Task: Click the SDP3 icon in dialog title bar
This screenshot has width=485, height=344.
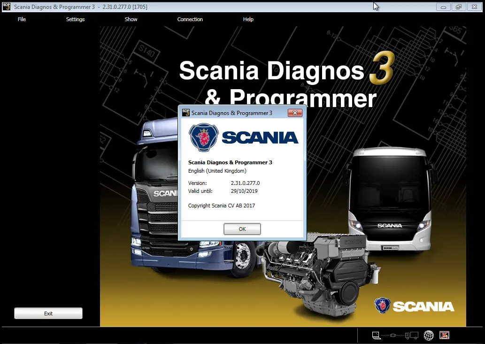Action: pos(185,113)
